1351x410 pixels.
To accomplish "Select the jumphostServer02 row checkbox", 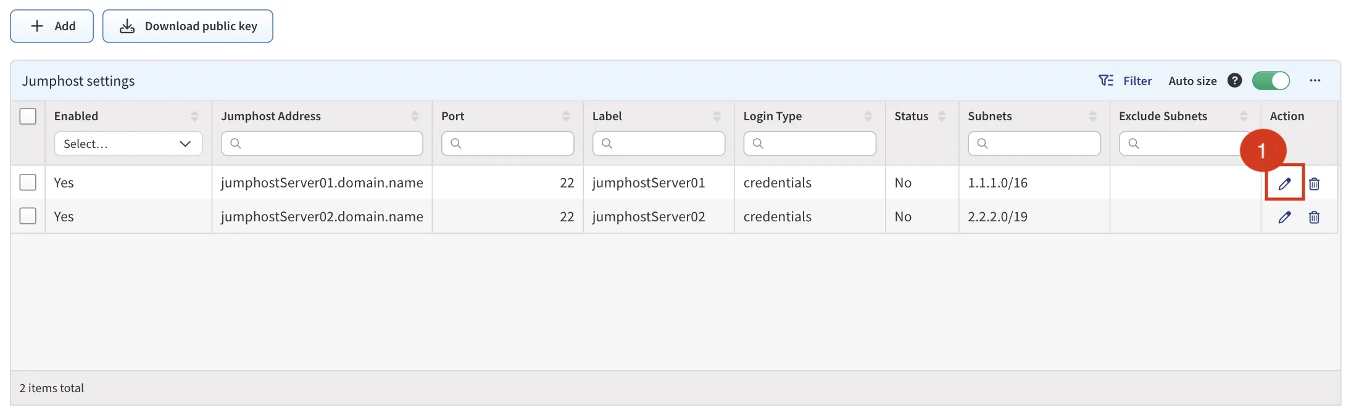I will coord(28,216).
